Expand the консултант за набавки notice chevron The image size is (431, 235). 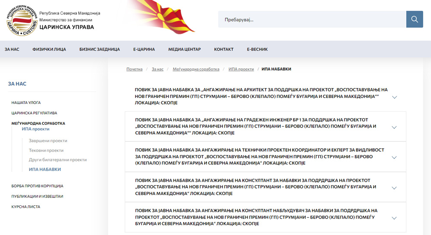[394, 188]
